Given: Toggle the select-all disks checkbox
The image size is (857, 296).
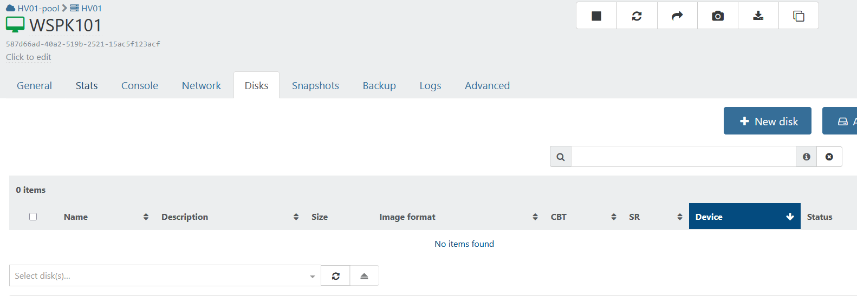Looking at the screenshot, I should 33,217.
